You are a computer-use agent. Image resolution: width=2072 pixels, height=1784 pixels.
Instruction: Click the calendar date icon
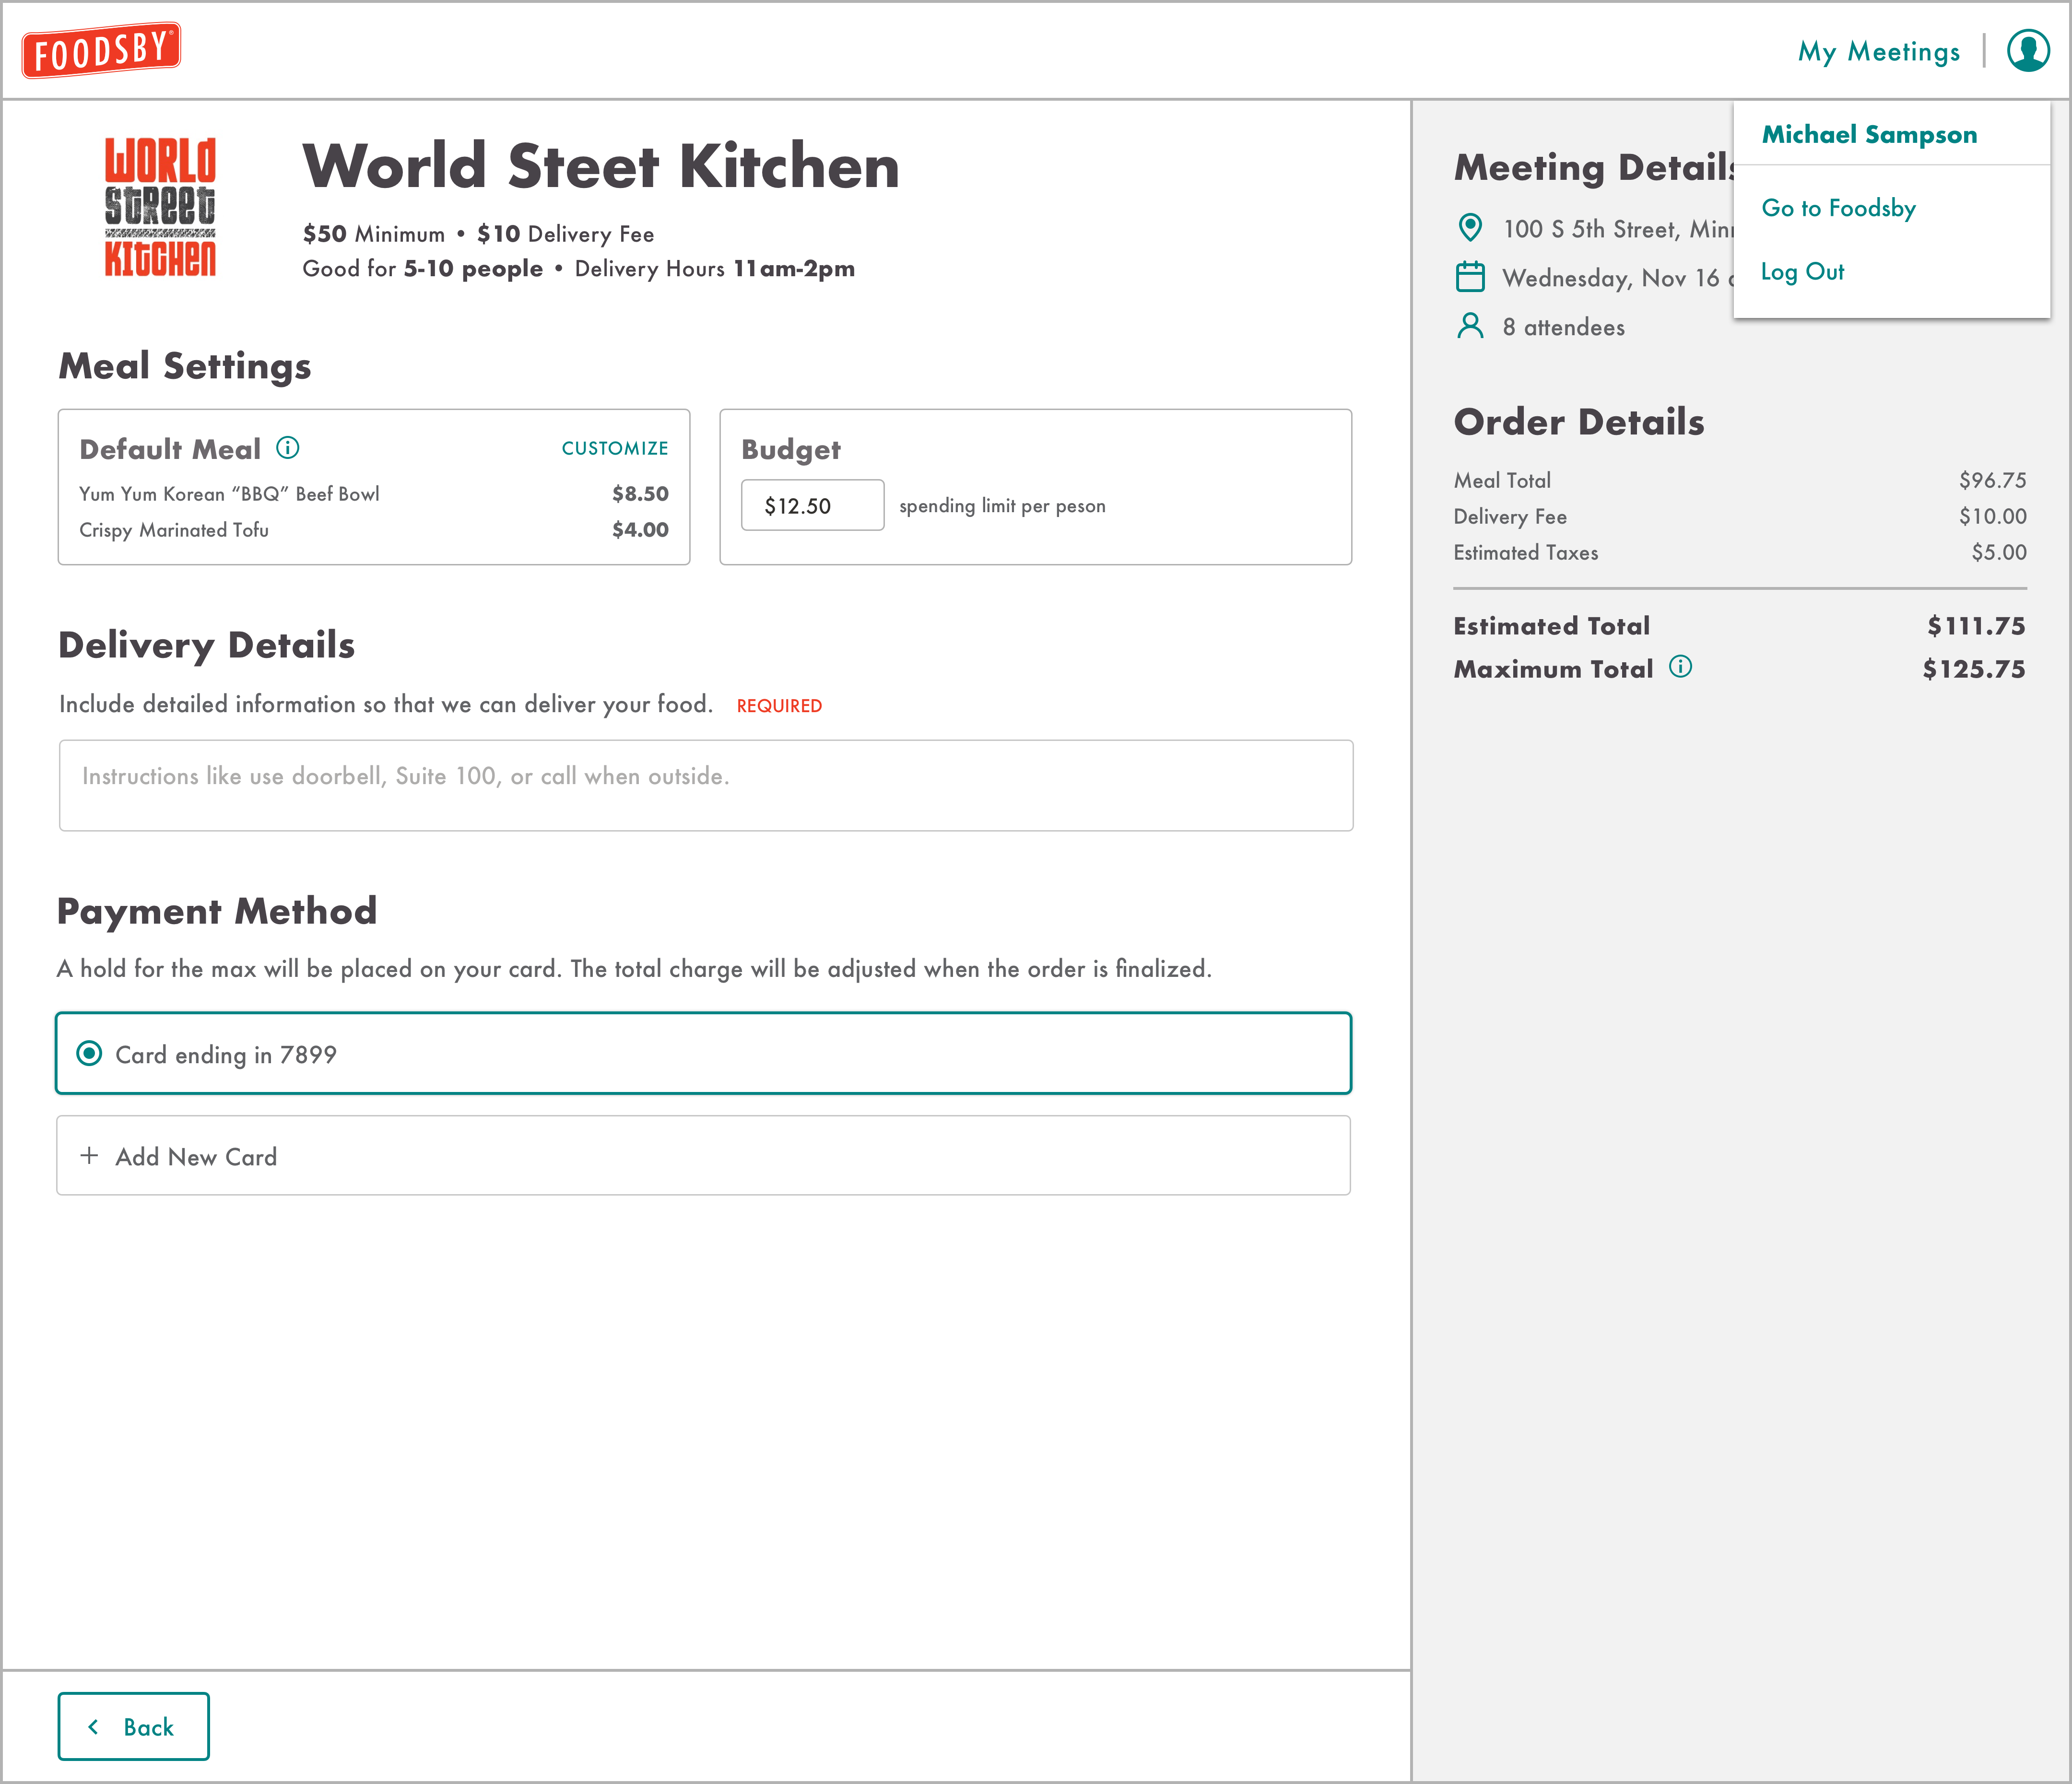pos(1470,277)
